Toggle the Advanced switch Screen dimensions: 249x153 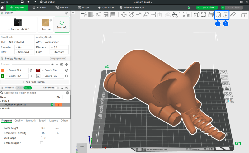click(57, 88)
